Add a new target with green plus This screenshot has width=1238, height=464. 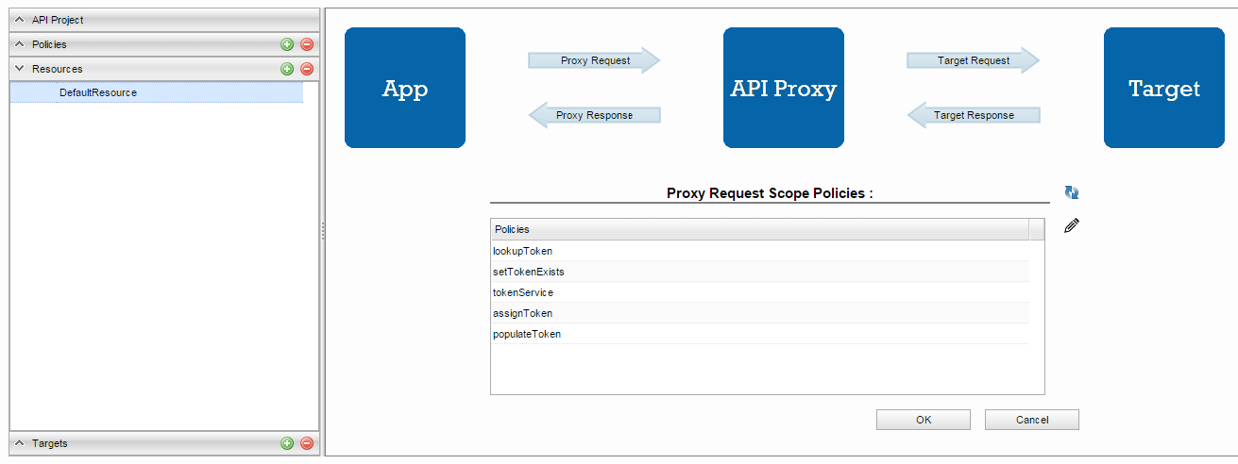click(287, 443)
